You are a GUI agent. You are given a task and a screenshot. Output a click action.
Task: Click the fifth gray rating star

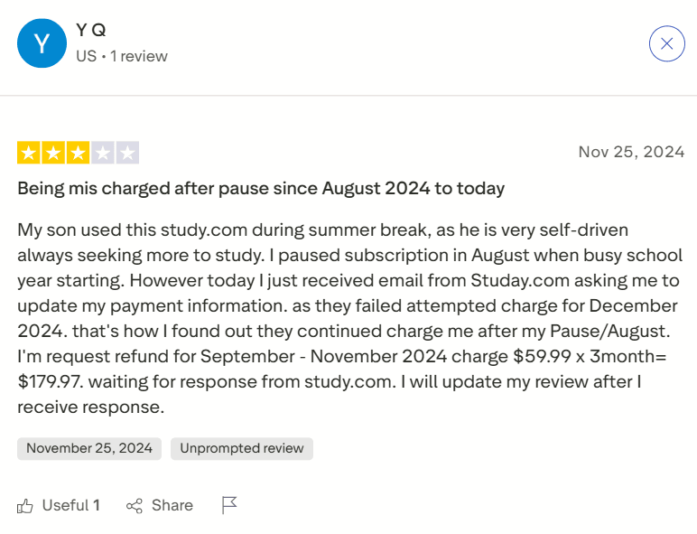(x=127, y=153)
